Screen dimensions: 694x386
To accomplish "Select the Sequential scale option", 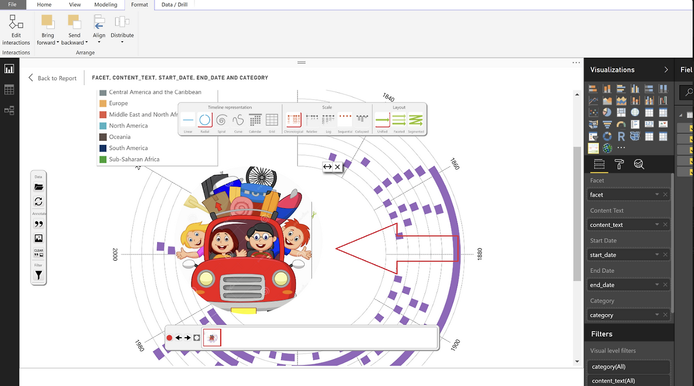I will (x=345, y=120).
